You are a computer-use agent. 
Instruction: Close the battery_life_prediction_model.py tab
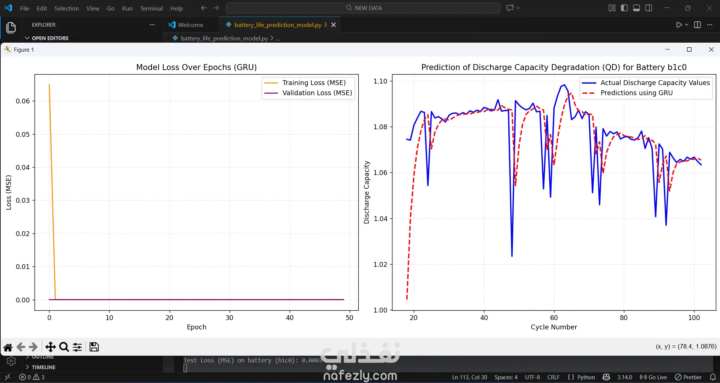334,25
